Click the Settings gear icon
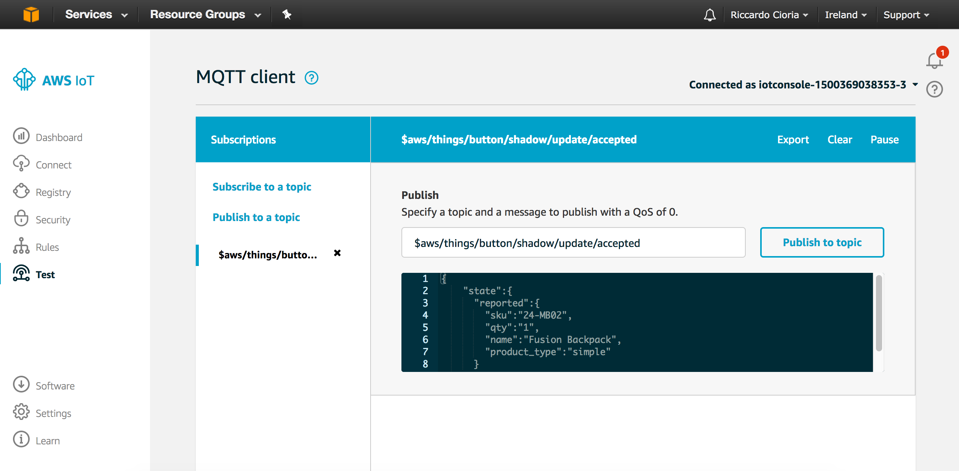This screenshot has width=959, height=471. [21, 412]
